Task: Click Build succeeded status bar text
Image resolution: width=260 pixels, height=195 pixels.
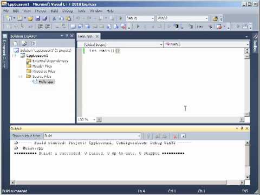Action: click(x=15, y=191)
